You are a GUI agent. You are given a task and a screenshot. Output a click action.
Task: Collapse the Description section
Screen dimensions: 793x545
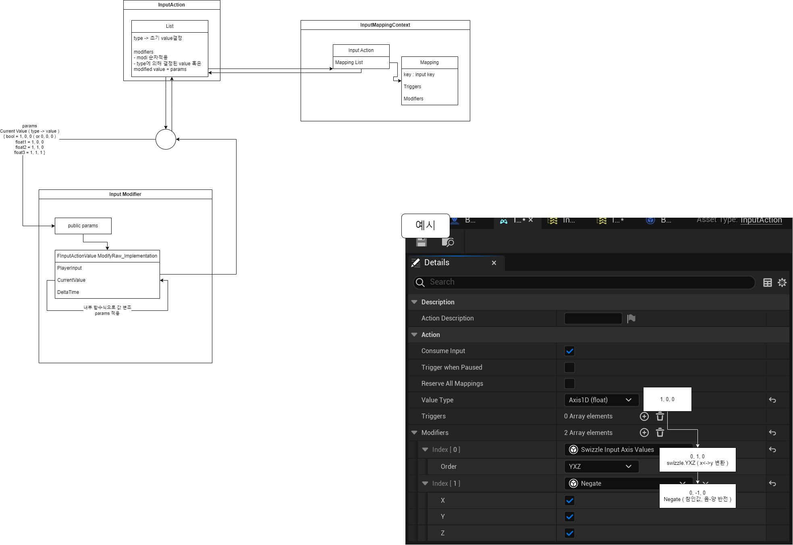point(414,302)
